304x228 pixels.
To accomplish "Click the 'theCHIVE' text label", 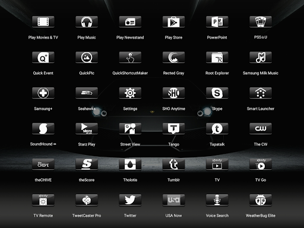I will (x=43, y=180).
